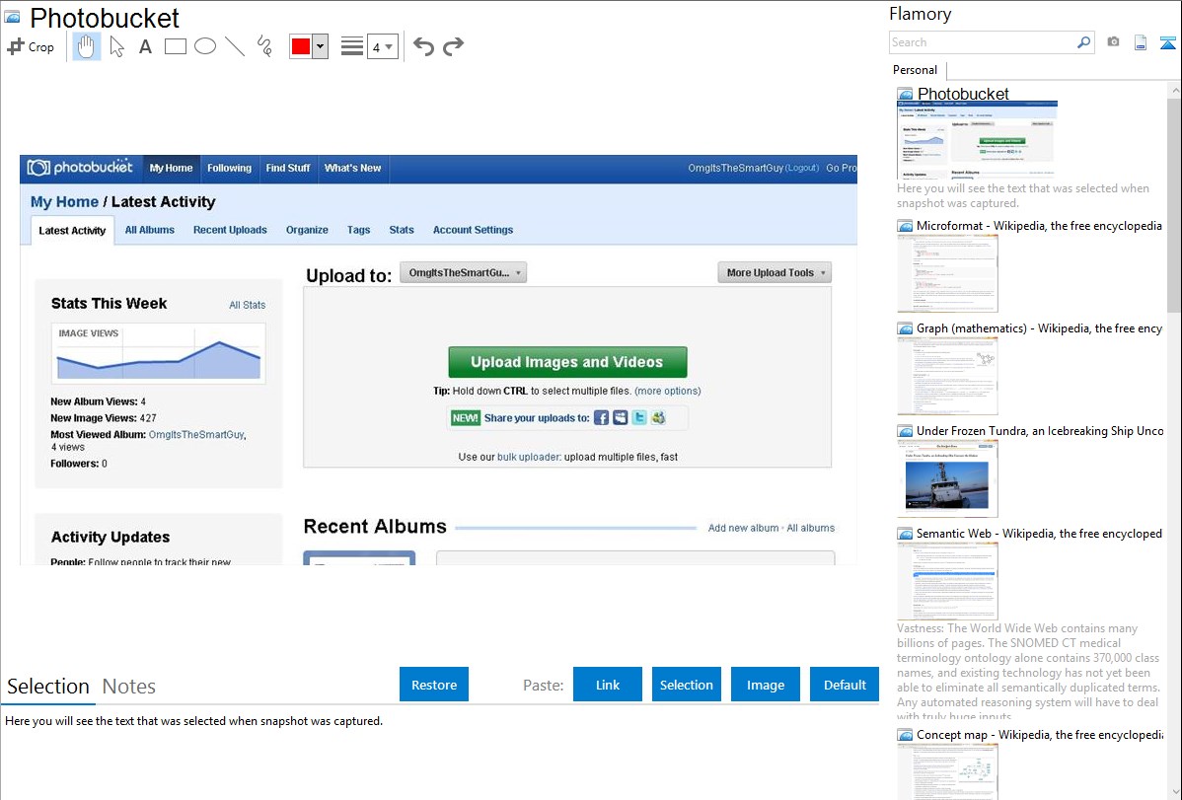
Task: Select the Recent Uploads tab
Action: coord(230,230)
